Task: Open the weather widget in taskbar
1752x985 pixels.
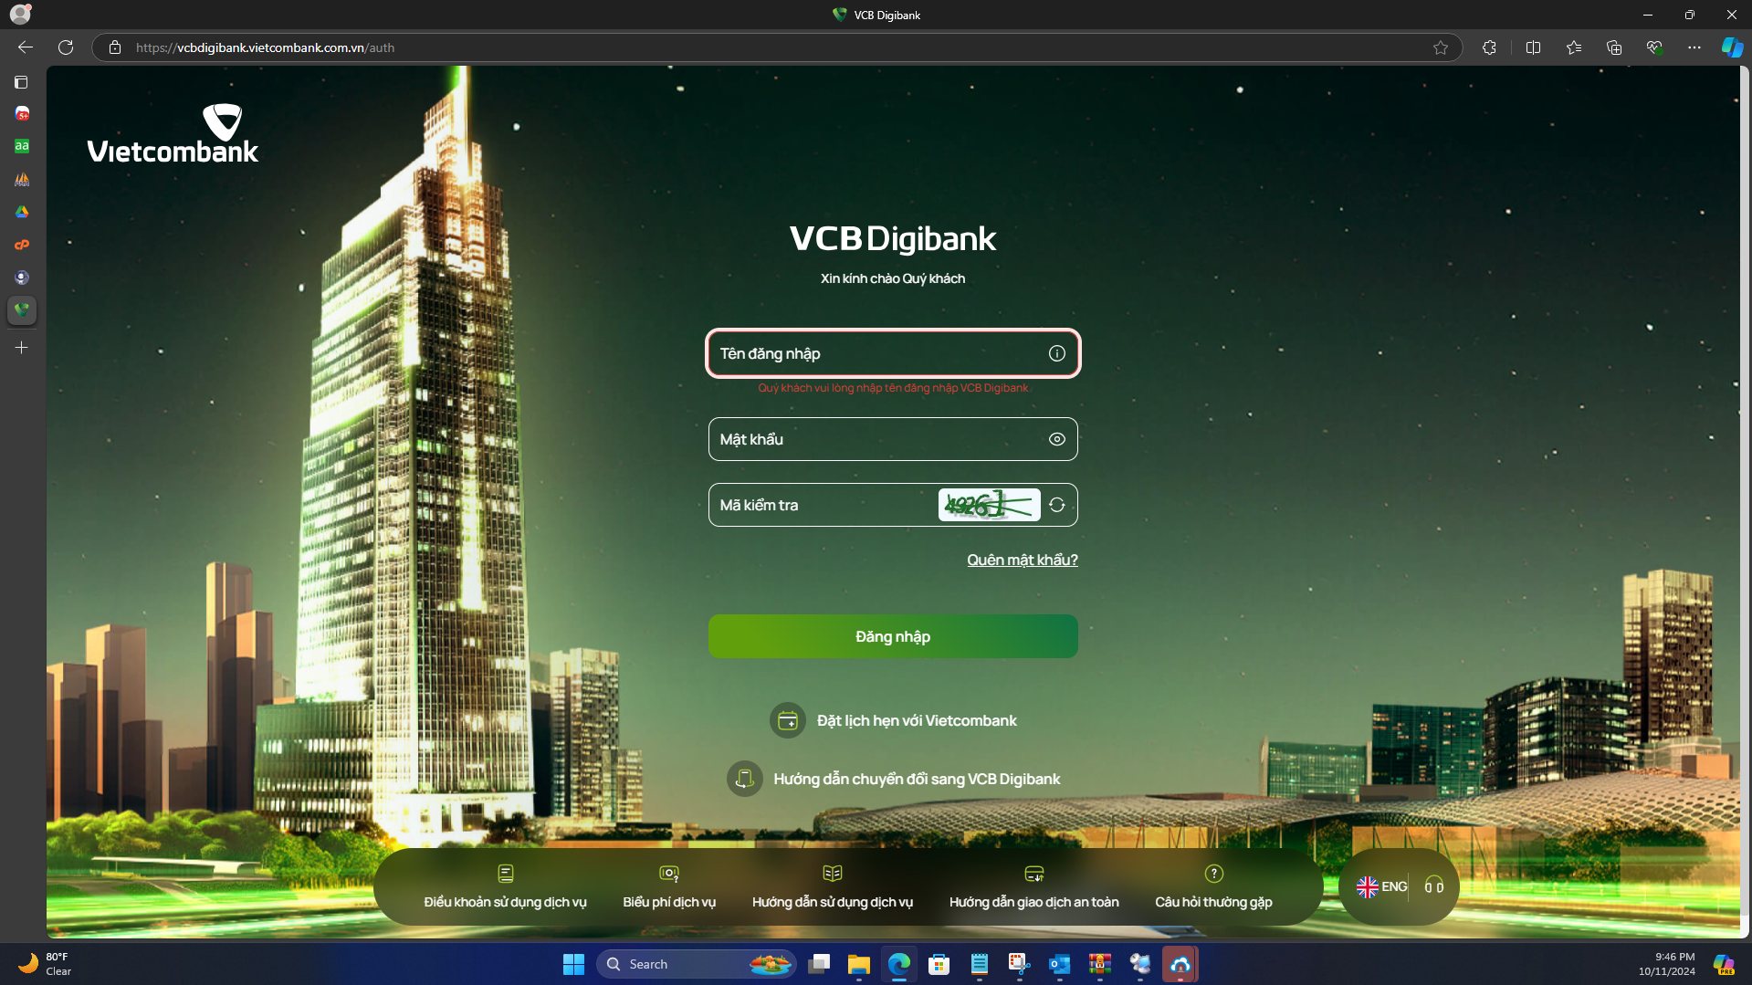Action: coord(44,964)
